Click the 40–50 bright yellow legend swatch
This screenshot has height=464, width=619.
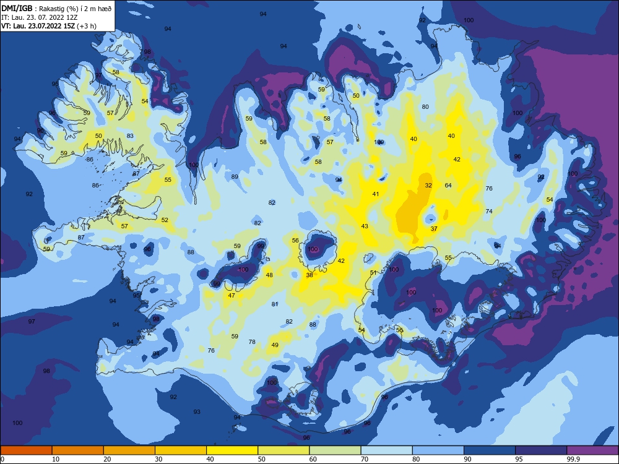click(232, 450)
